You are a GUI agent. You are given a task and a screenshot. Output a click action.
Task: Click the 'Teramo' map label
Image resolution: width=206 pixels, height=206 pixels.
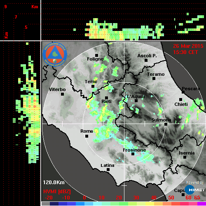pyautogui.click(x=156, y=74)
